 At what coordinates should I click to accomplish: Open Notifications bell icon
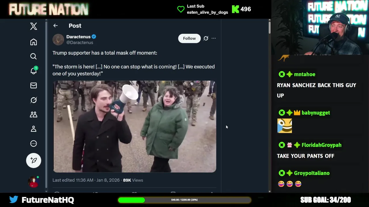point(33,71)
